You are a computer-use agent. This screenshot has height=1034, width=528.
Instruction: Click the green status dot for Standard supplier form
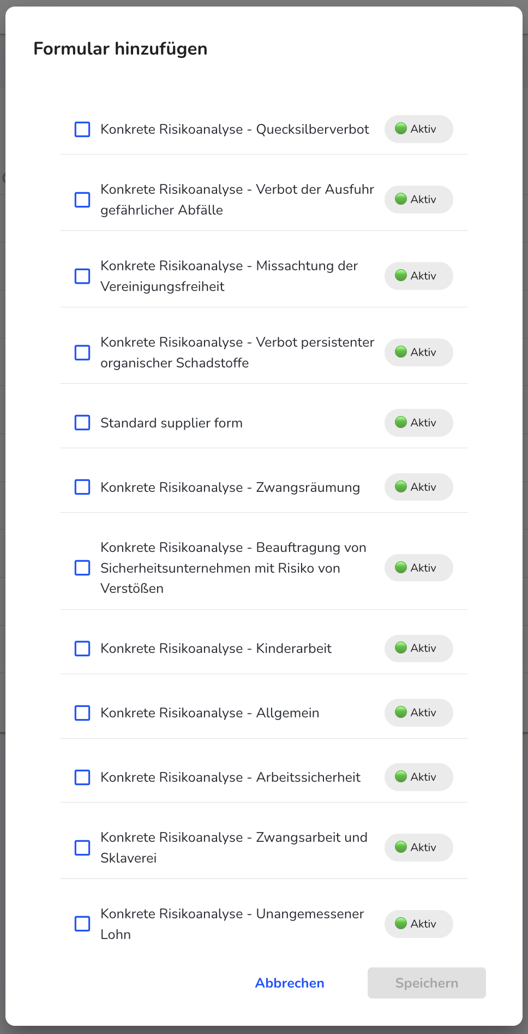[x=402, y=423]
